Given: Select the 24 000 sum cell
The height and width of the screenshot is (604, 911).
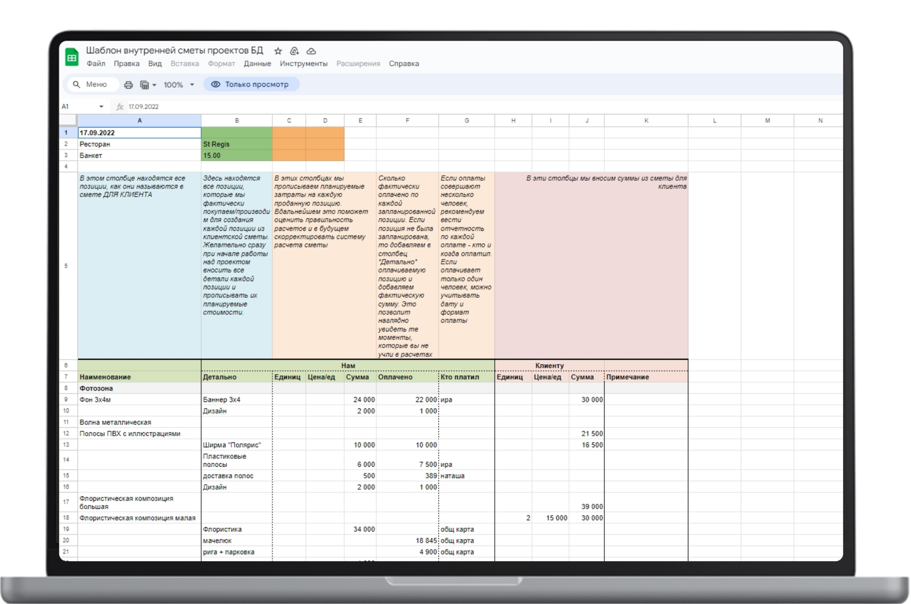Looking at the screenshot, I should pos(360,400).
